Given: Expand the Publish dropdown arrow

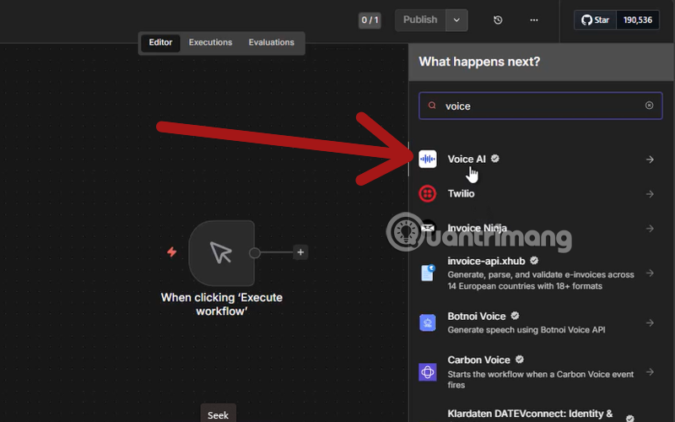Looking at the screenshot, I should coord(456,19).
